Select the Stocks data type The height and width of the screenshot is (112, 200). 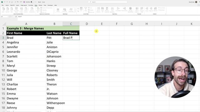pos(58,10)
